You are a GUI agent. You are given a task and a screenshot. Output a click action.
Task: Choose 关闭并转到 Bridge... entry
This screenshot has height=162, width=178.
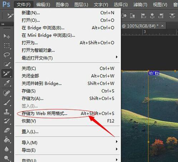pos(68,84)
